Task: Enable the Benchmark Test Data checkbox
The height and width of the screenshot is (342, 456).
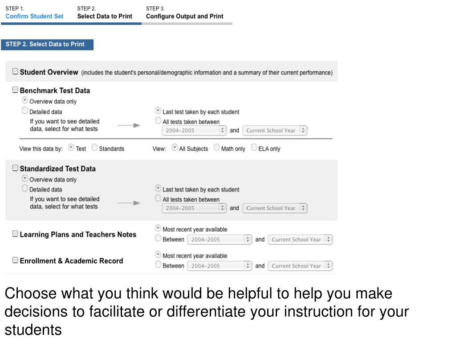Action: click(15, 90)
